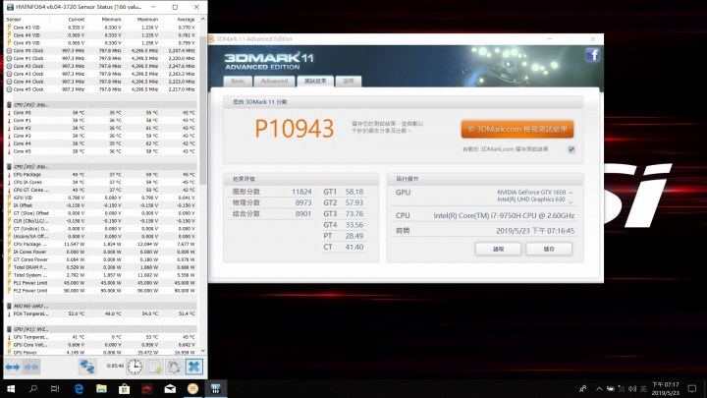Screen dimensions: 707x398
Task: Select the Total DRAM power row
Action: pyautogui.click(x=102, y=267)
